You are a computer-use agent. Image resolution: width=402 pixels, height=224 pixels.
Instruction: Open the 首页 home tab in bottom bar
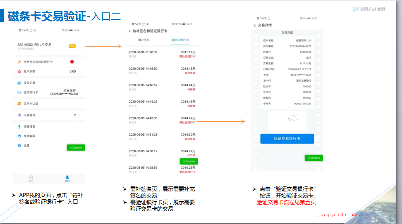[31, 178]
